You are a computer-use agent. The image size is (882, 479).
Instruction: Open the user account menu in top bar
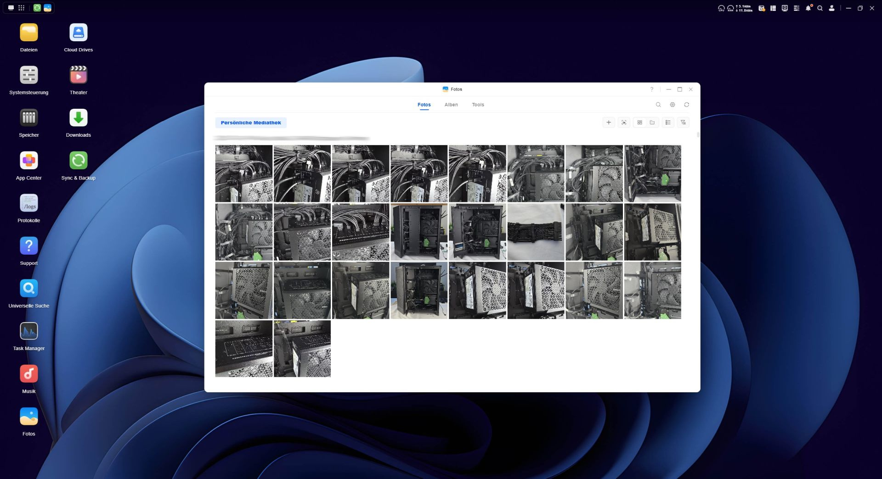(x=831, y=8)
